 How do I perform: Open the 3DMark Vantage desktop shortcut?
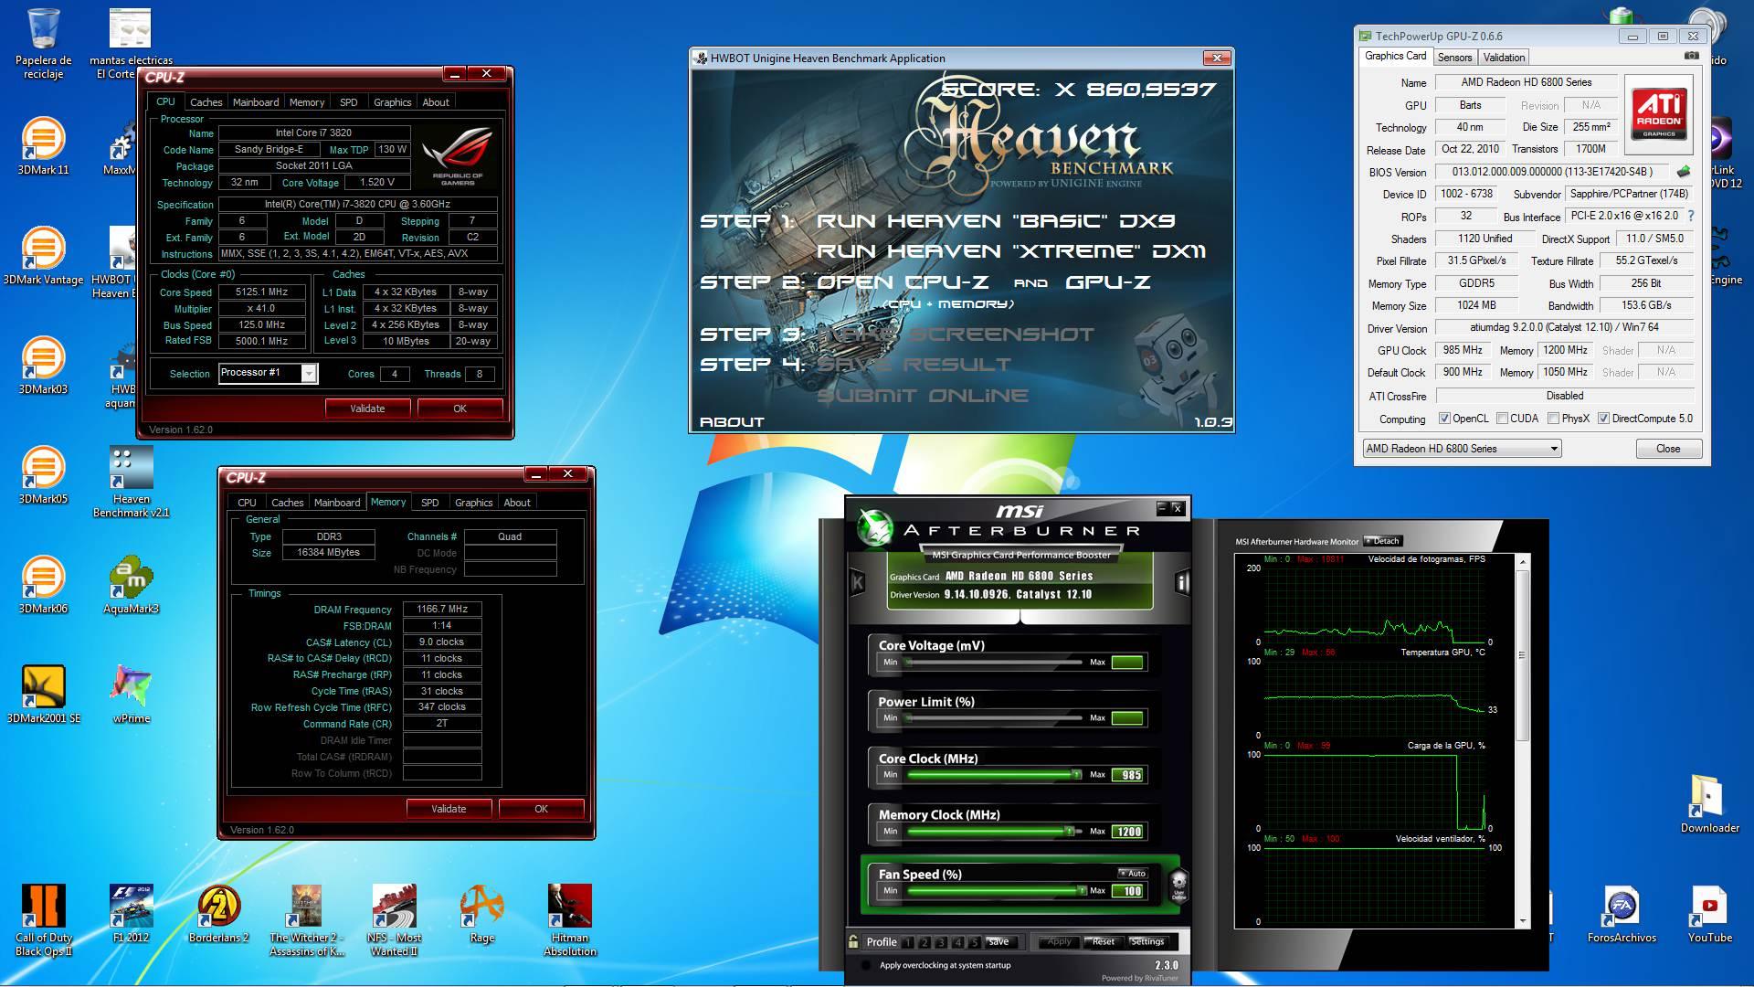click(x=43, y=255)
